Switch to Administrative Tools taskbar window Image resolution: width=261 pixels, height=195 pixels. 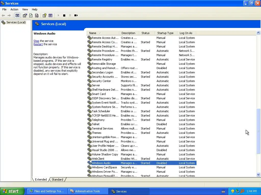point(88,191)
